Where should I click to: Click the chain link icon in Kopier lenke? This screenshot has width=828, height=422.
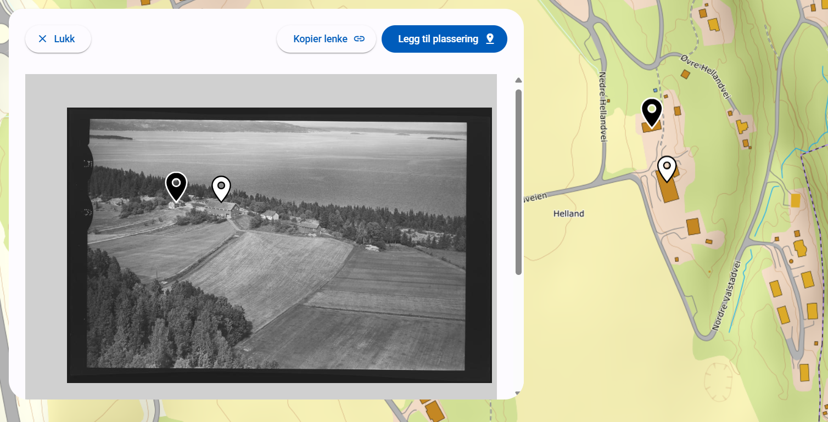tap(359, 39)
